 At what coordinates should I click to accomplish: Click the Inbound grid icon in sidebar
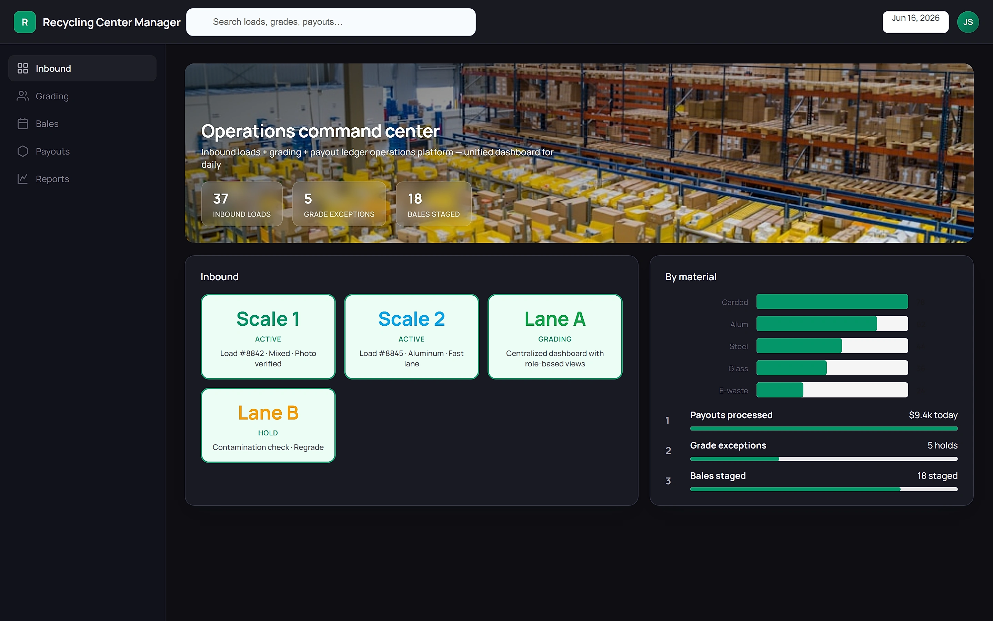[22, 68]
